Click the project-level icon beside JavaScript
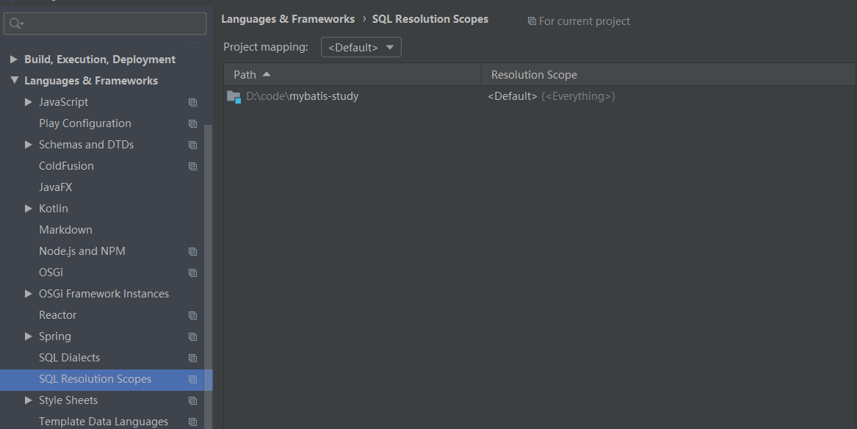Viewport: 857px width, 429px height. coord(192,102)
